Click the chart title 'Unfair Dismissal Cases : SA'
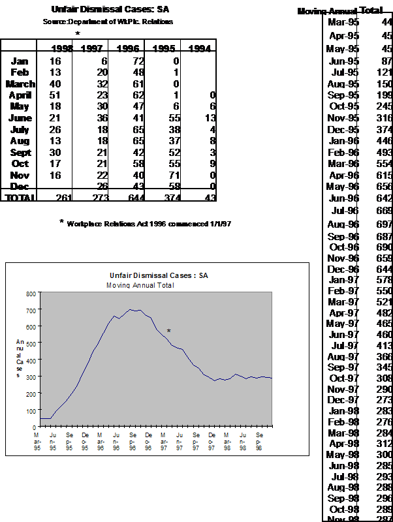 159,276
